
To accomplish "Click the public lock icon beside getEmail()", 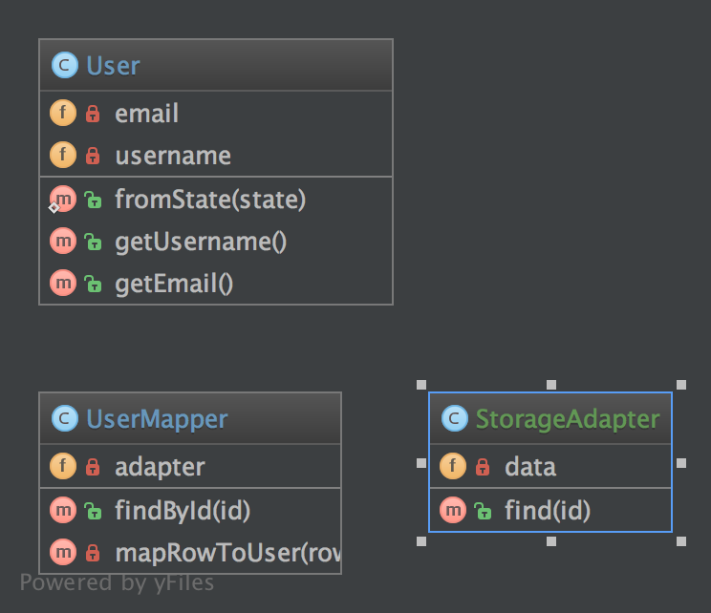I will (x=93, y=284).
